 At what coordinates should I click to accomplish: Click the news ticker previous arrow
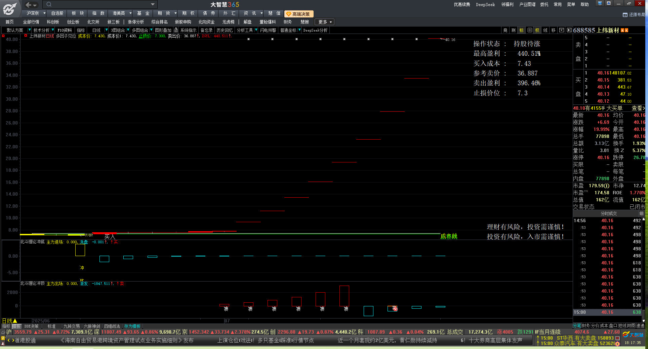click(x=9, y=340)
